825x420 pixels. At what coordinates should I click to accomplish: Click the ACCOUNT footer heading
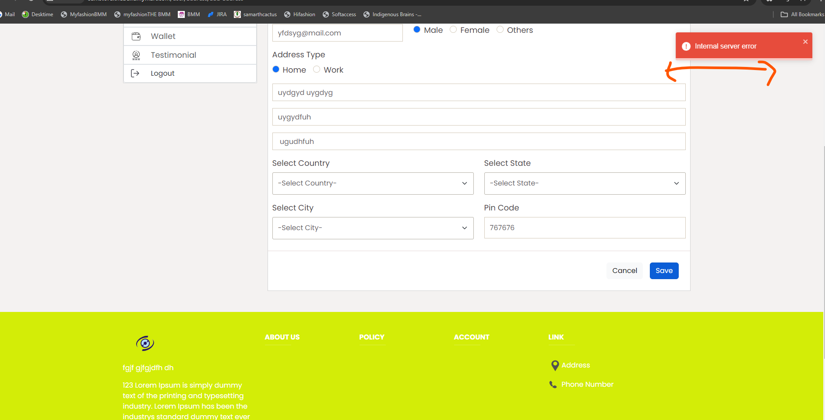(x=472, y=337)
